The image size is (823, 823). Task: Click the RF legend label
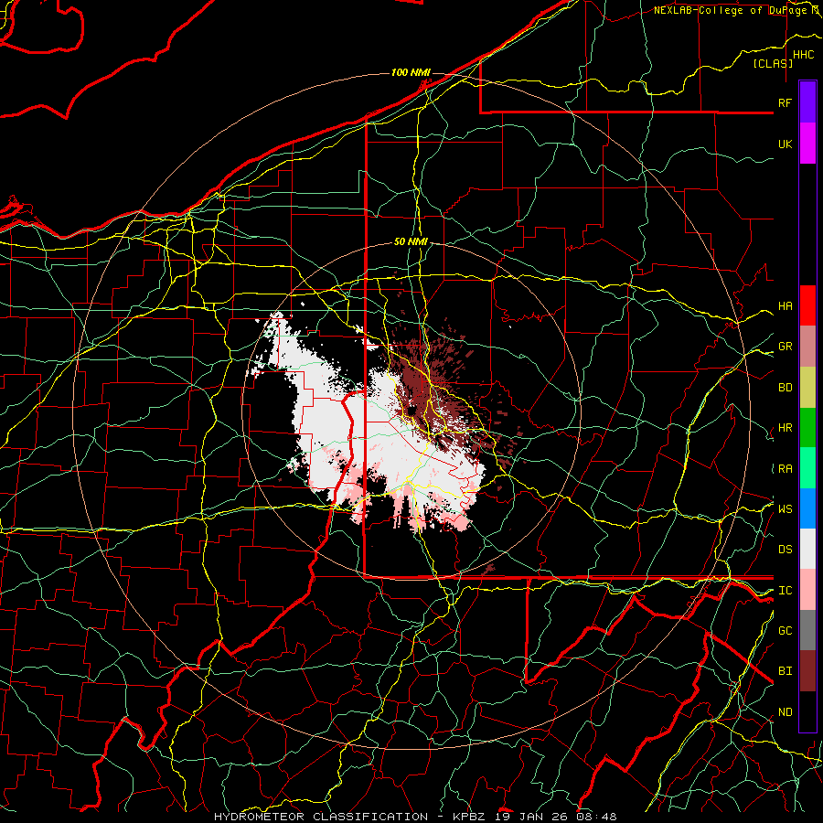[x=785, y=102]
